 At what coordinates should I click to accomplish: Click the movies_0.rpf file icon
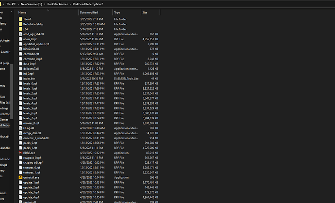20,123
